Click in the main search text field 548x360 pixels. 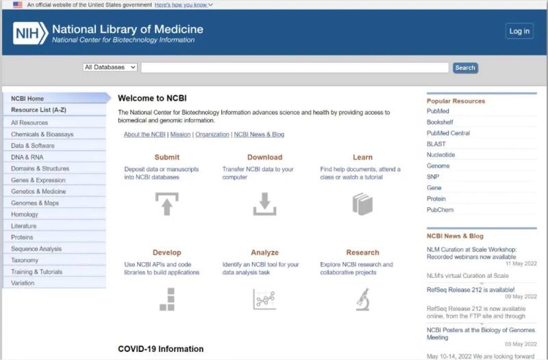tap(295, 68)
